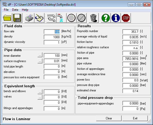Image resolution: width=153 pixels, height=125 pixels.
Task: Click the power loss value 0.0
Action: [131, 80]
